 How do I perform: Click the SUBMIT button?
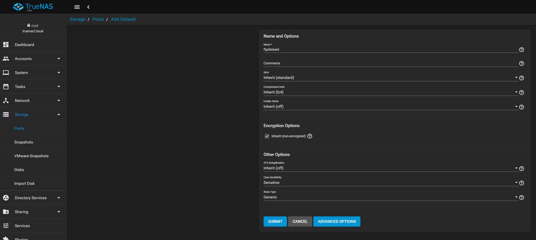click(275, 221)
